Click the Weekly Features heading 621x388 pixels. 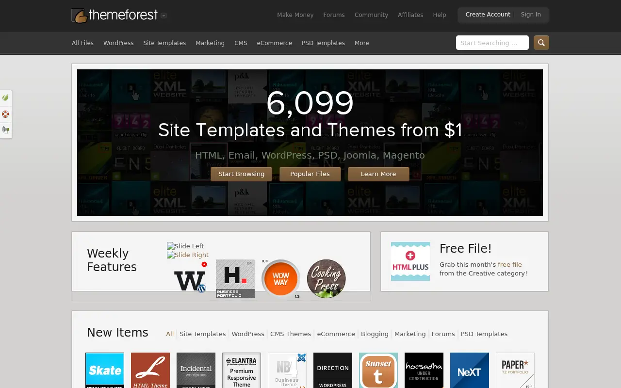[x=112, y=260]
